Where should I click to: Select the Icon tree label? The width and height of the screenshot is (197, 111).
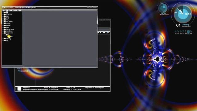point(7,27)
